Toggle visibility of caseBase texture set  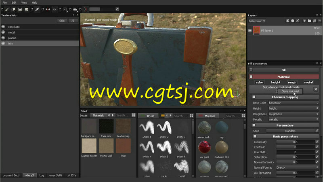(3, 27)
